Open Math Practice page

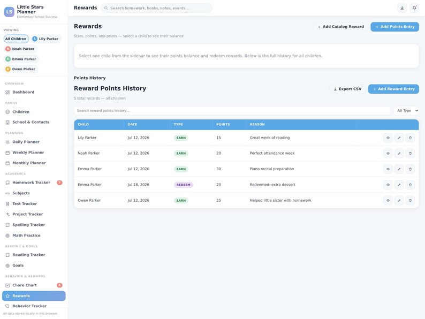point(34,236)
